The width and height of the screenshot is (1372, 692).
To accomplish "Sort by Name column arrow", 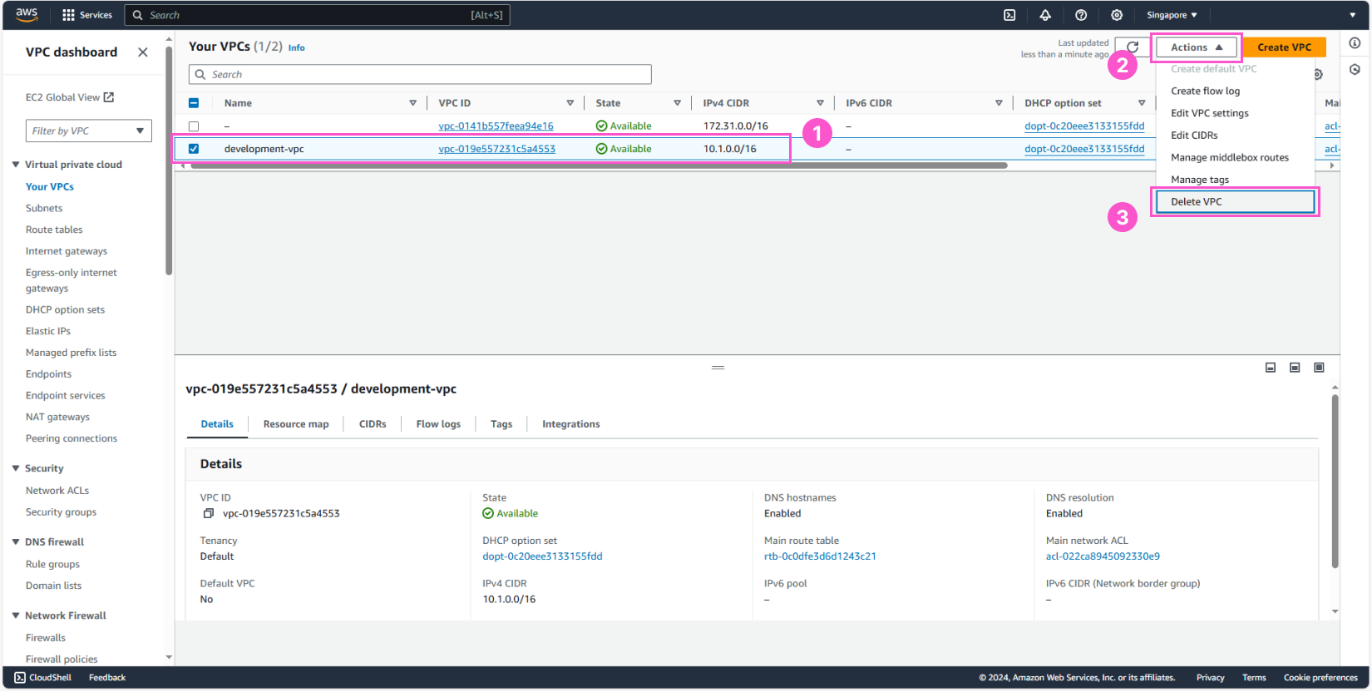I will 412,103.
